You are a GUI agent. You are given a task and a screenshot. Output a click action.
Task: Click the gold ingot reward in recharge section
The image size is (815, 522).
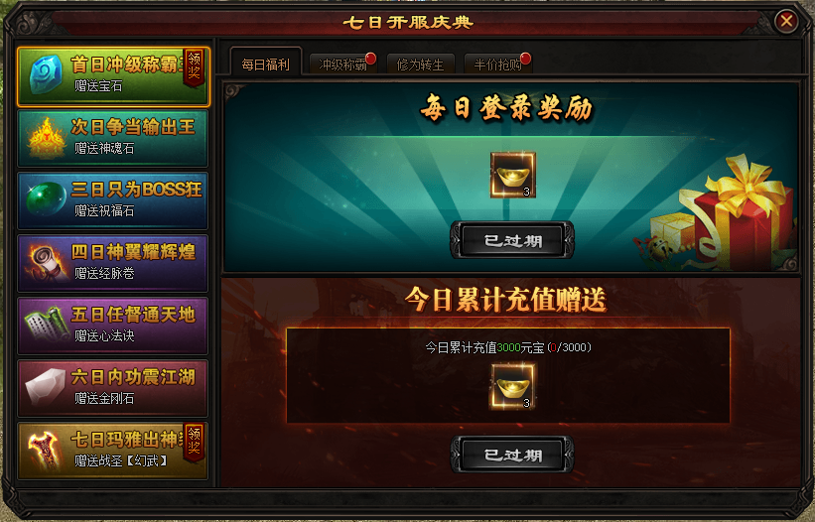(x=513, y=386)
